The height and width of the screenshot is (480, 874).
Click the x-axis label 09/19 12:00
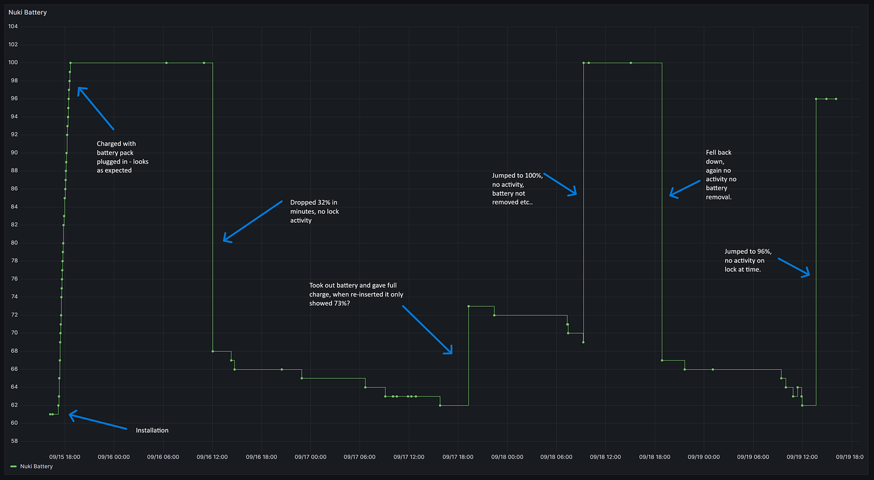click(801, 456)
